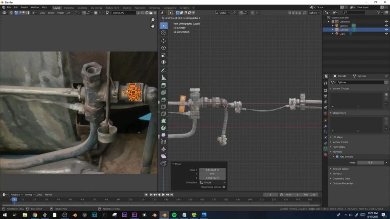390x219 pixels.
Task: Expand the Custom Properties panel
Action: 343,184
